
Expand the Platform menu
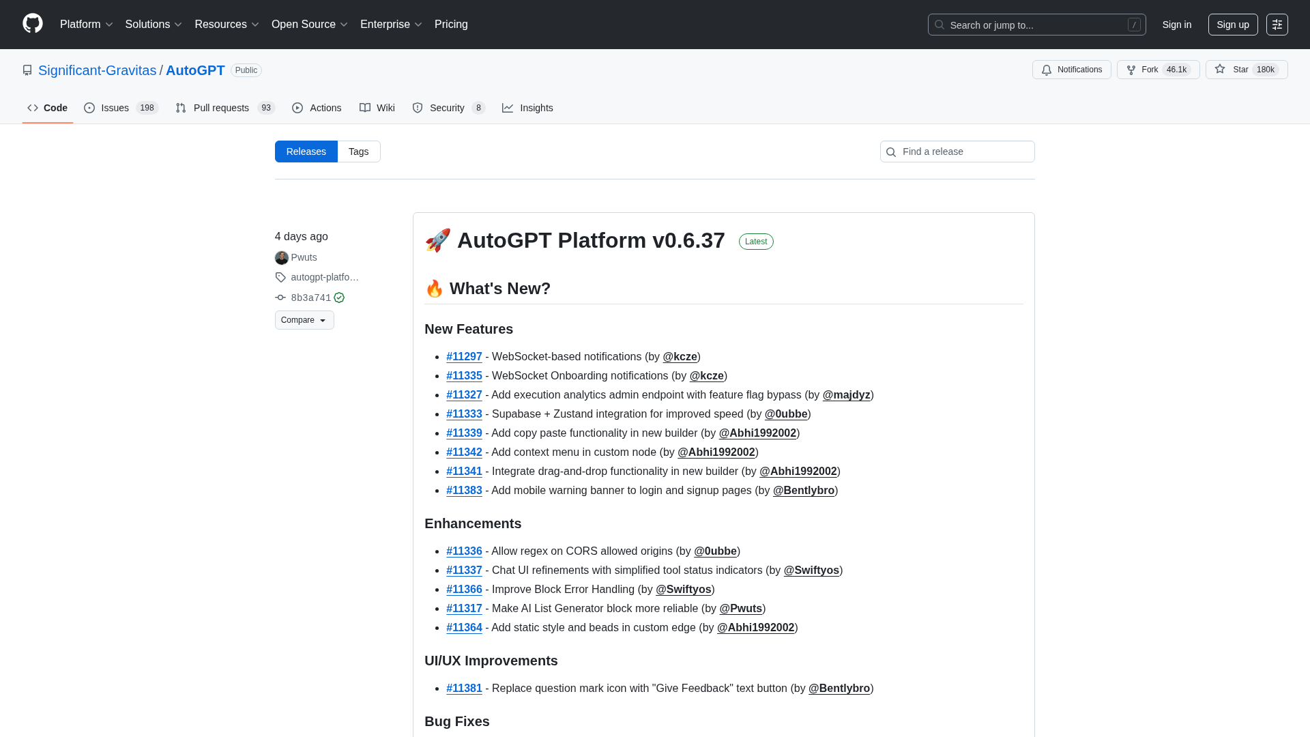[x=86, y=25]
